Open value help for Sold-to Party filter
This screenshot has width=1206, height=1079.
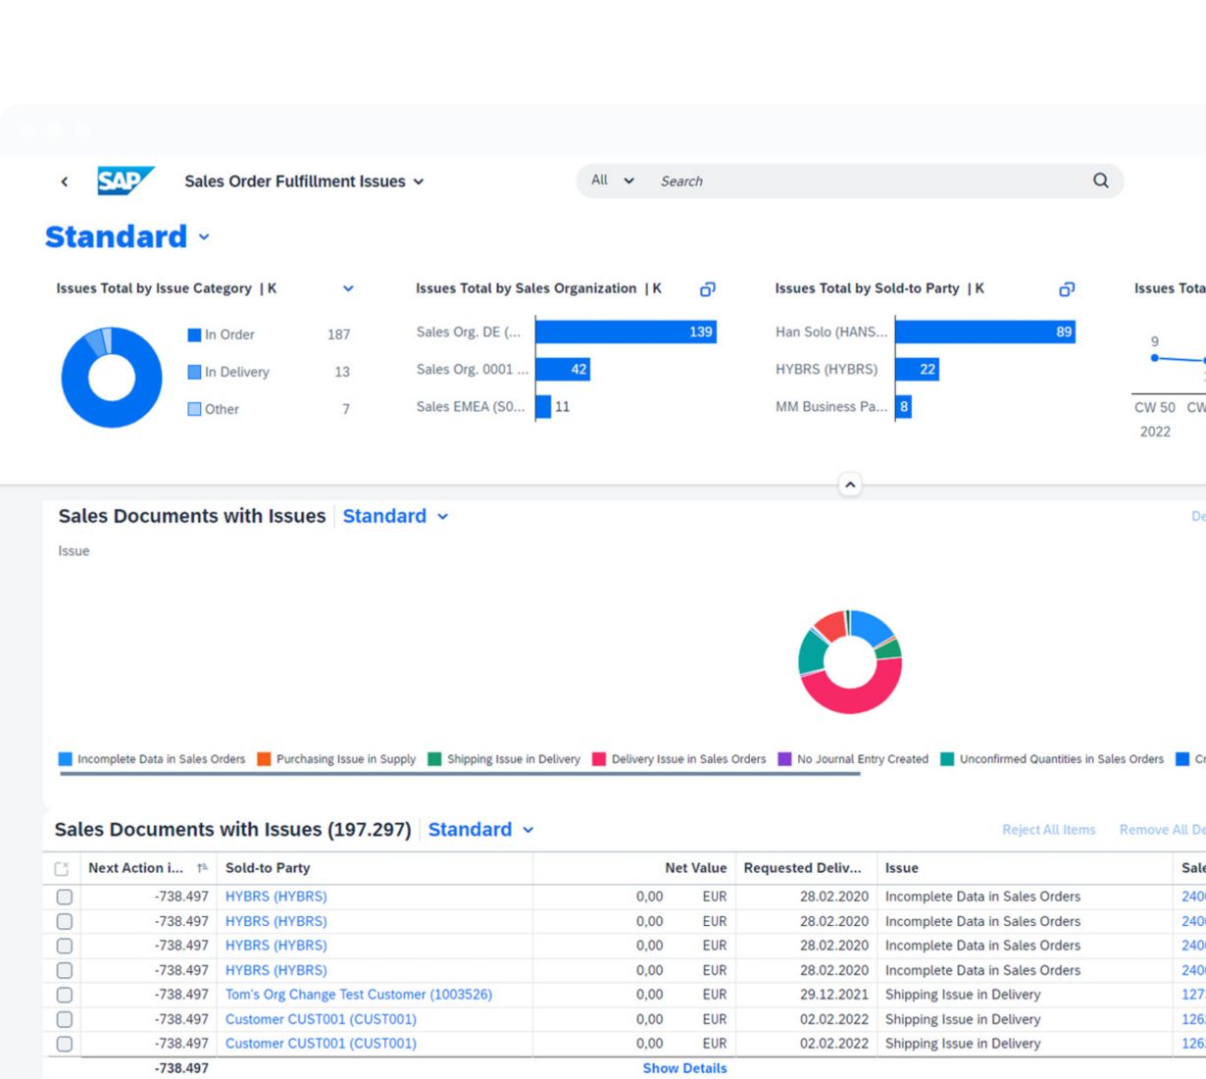click(1067, 289)
